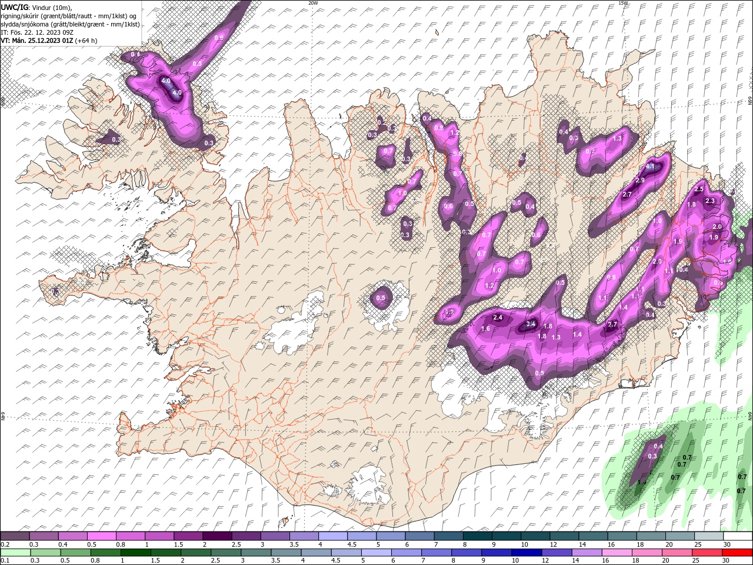Select the '2.4' snowfall value on the map
This screenshot has height=565, width=753.
pyautogui.click(x=498, y=318)
